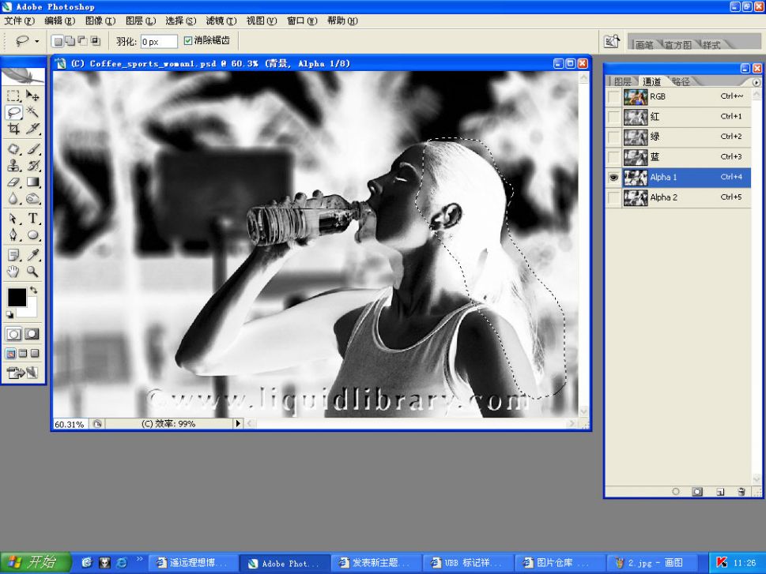
Task: Click Save selection as channel icon
Action: tap(697, 492)
